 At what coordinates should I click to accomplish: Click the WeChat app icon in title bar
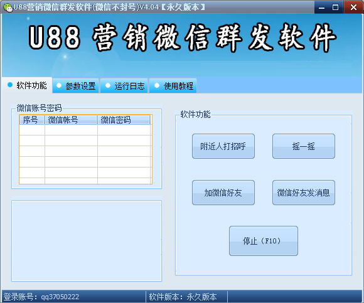coord(8,8)
